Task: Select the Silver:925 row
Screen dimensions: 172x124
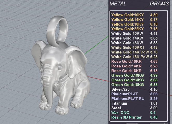Action: point(134,89)
